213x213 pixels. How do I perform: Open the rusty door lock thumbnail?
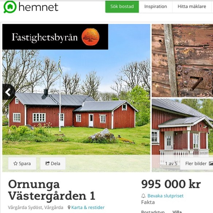182,61
